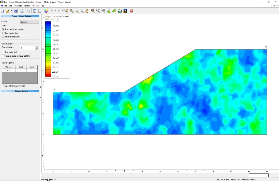Click the Redo arrow
The height and width of the screenshot is (181, 279).
59,11
